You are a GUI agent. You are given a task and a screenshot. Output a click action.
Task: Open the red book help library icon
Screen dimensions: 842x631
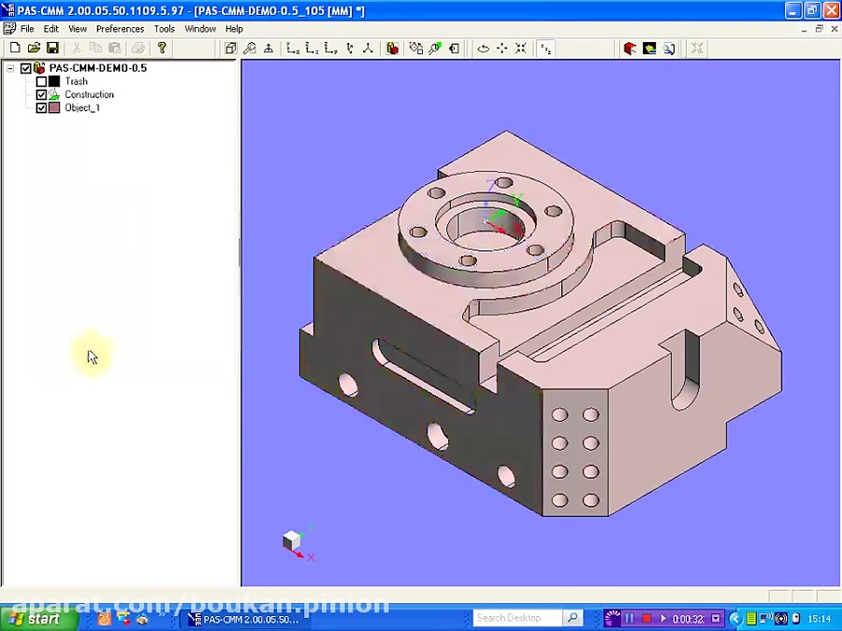tap(630, 48)
